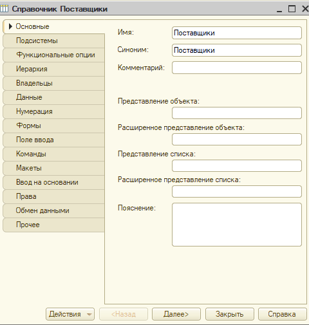Select the Основные tab arrow marker

tap(10, 26)
